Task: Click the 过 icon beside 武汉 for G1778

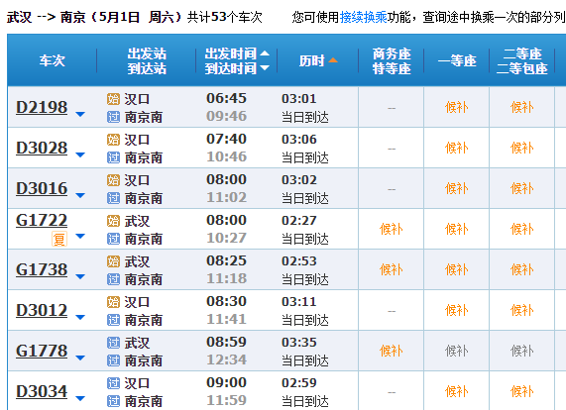Action: point(113,343)
